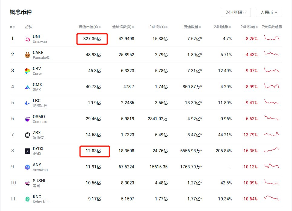Open the ZRX 0x协议 coin link
The height and width of the screenshot is (211, 292).
coord(38,135)
